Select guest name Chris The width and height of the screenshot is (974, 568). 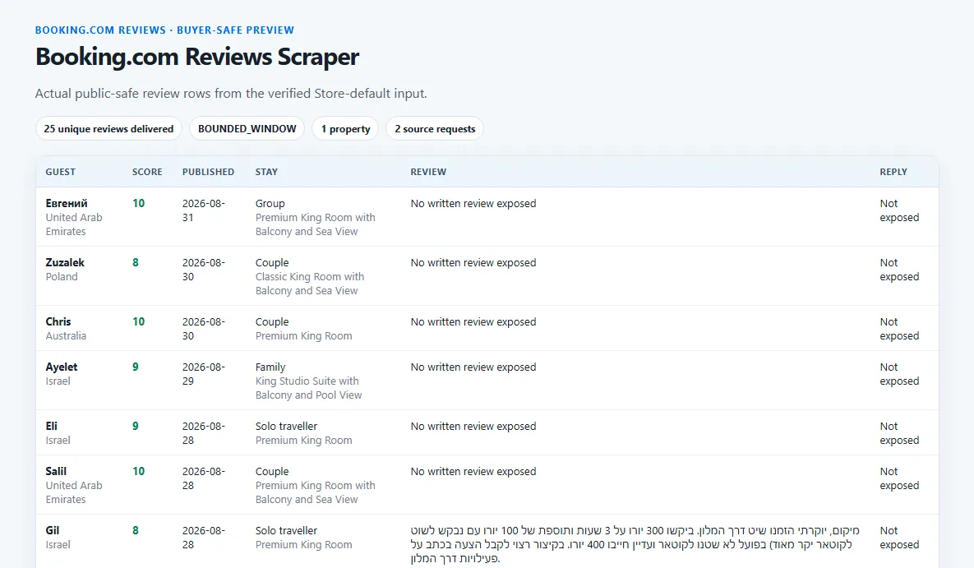(58, 321)
